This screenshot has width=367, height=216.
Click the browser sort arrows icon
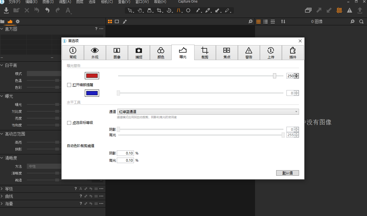pyautogui.click(x=283, y=21)
